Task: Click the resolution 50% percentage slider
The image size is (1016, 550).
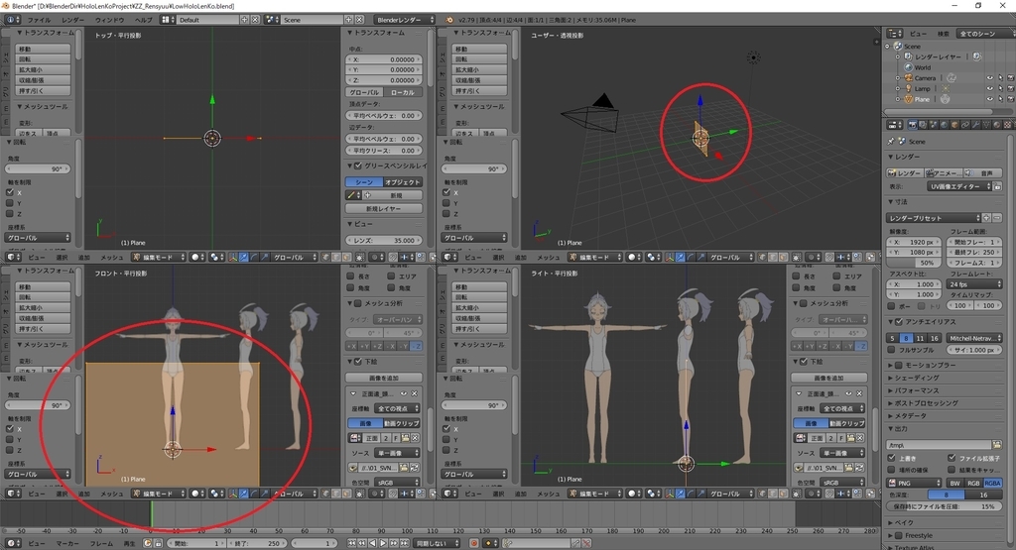Action: pyautogui.click(x=914, y=263)
